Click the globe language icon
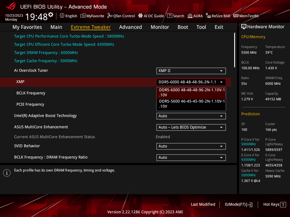290x217 pixels. point(62,16)
